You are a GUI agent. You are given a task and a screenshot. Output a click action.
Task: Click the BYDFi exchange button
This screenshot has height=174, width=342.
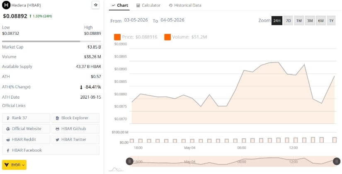point(14,165)
